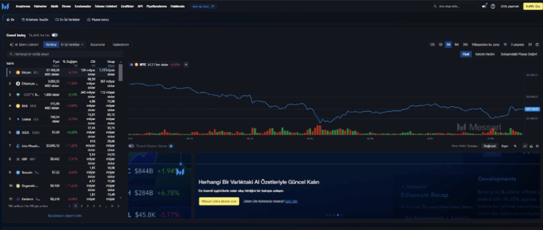Toggle the Önemli Olayları Göster switch
This screenshot has width=543, height=230.
click(x=131, y=146)
